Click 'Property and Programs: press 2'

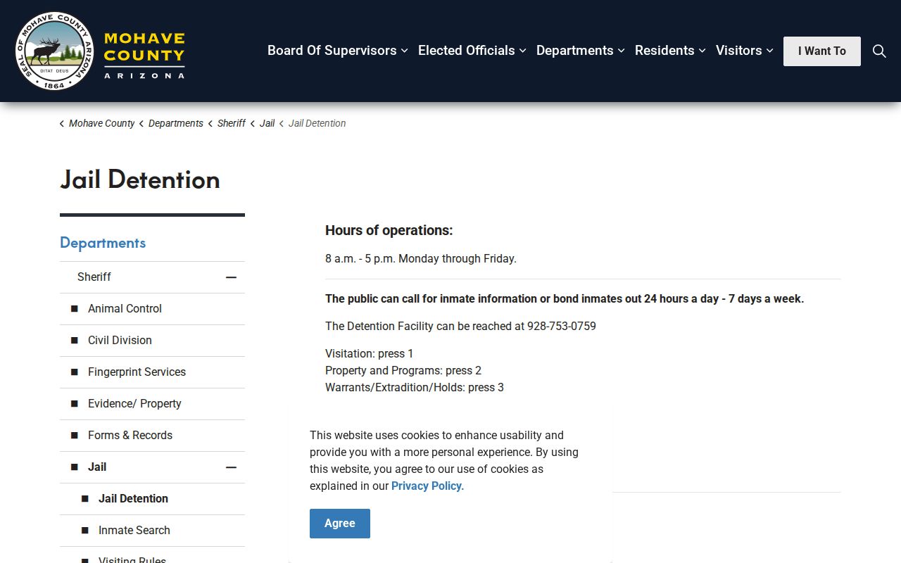tap(403, 371)
